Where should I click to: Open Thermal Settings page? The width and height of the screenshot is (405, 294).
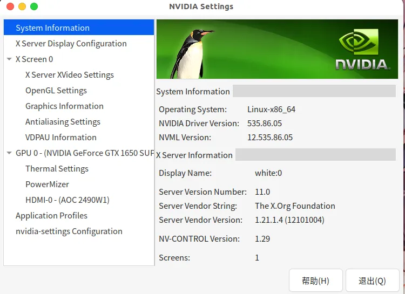point(57,169)
